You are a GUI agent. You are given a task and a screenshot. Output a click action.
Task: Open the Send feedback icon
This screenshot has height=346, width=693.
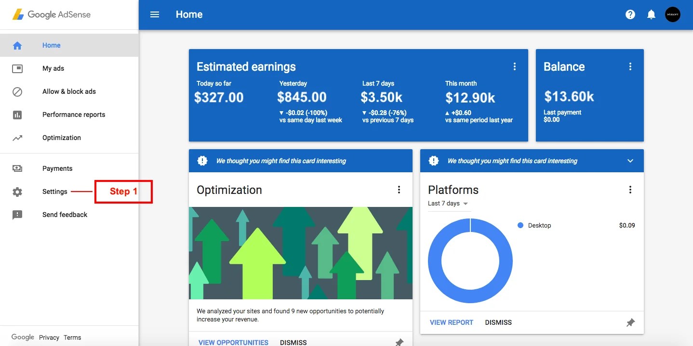pyautogui.click(x=17, y=214)
